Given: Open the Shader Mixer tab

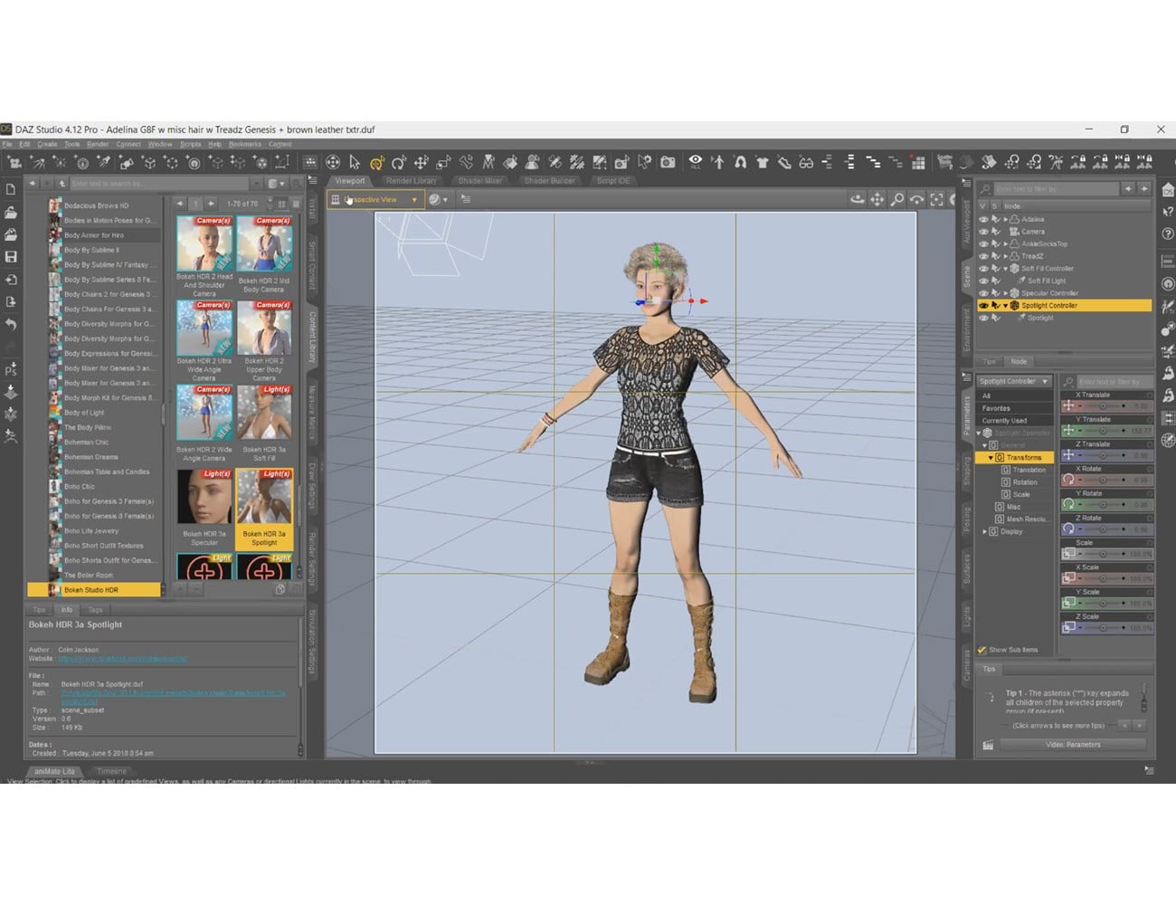Looking at the screenshot, I should pyautogui.click(x=479, y=180).
